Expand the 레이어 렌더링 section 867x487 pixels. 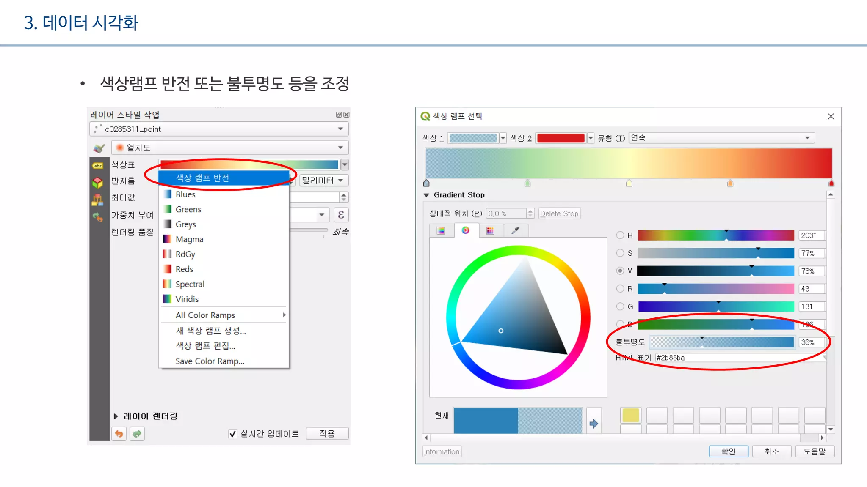(x=116, y=416)
